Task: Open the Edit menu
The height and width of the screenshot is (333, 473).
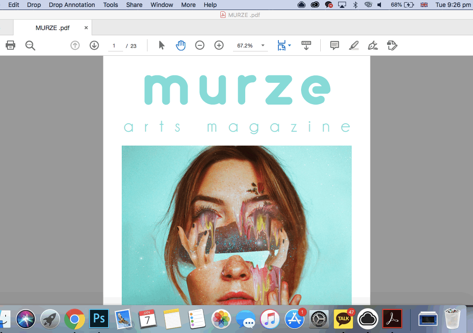Action: click(14, 5)
